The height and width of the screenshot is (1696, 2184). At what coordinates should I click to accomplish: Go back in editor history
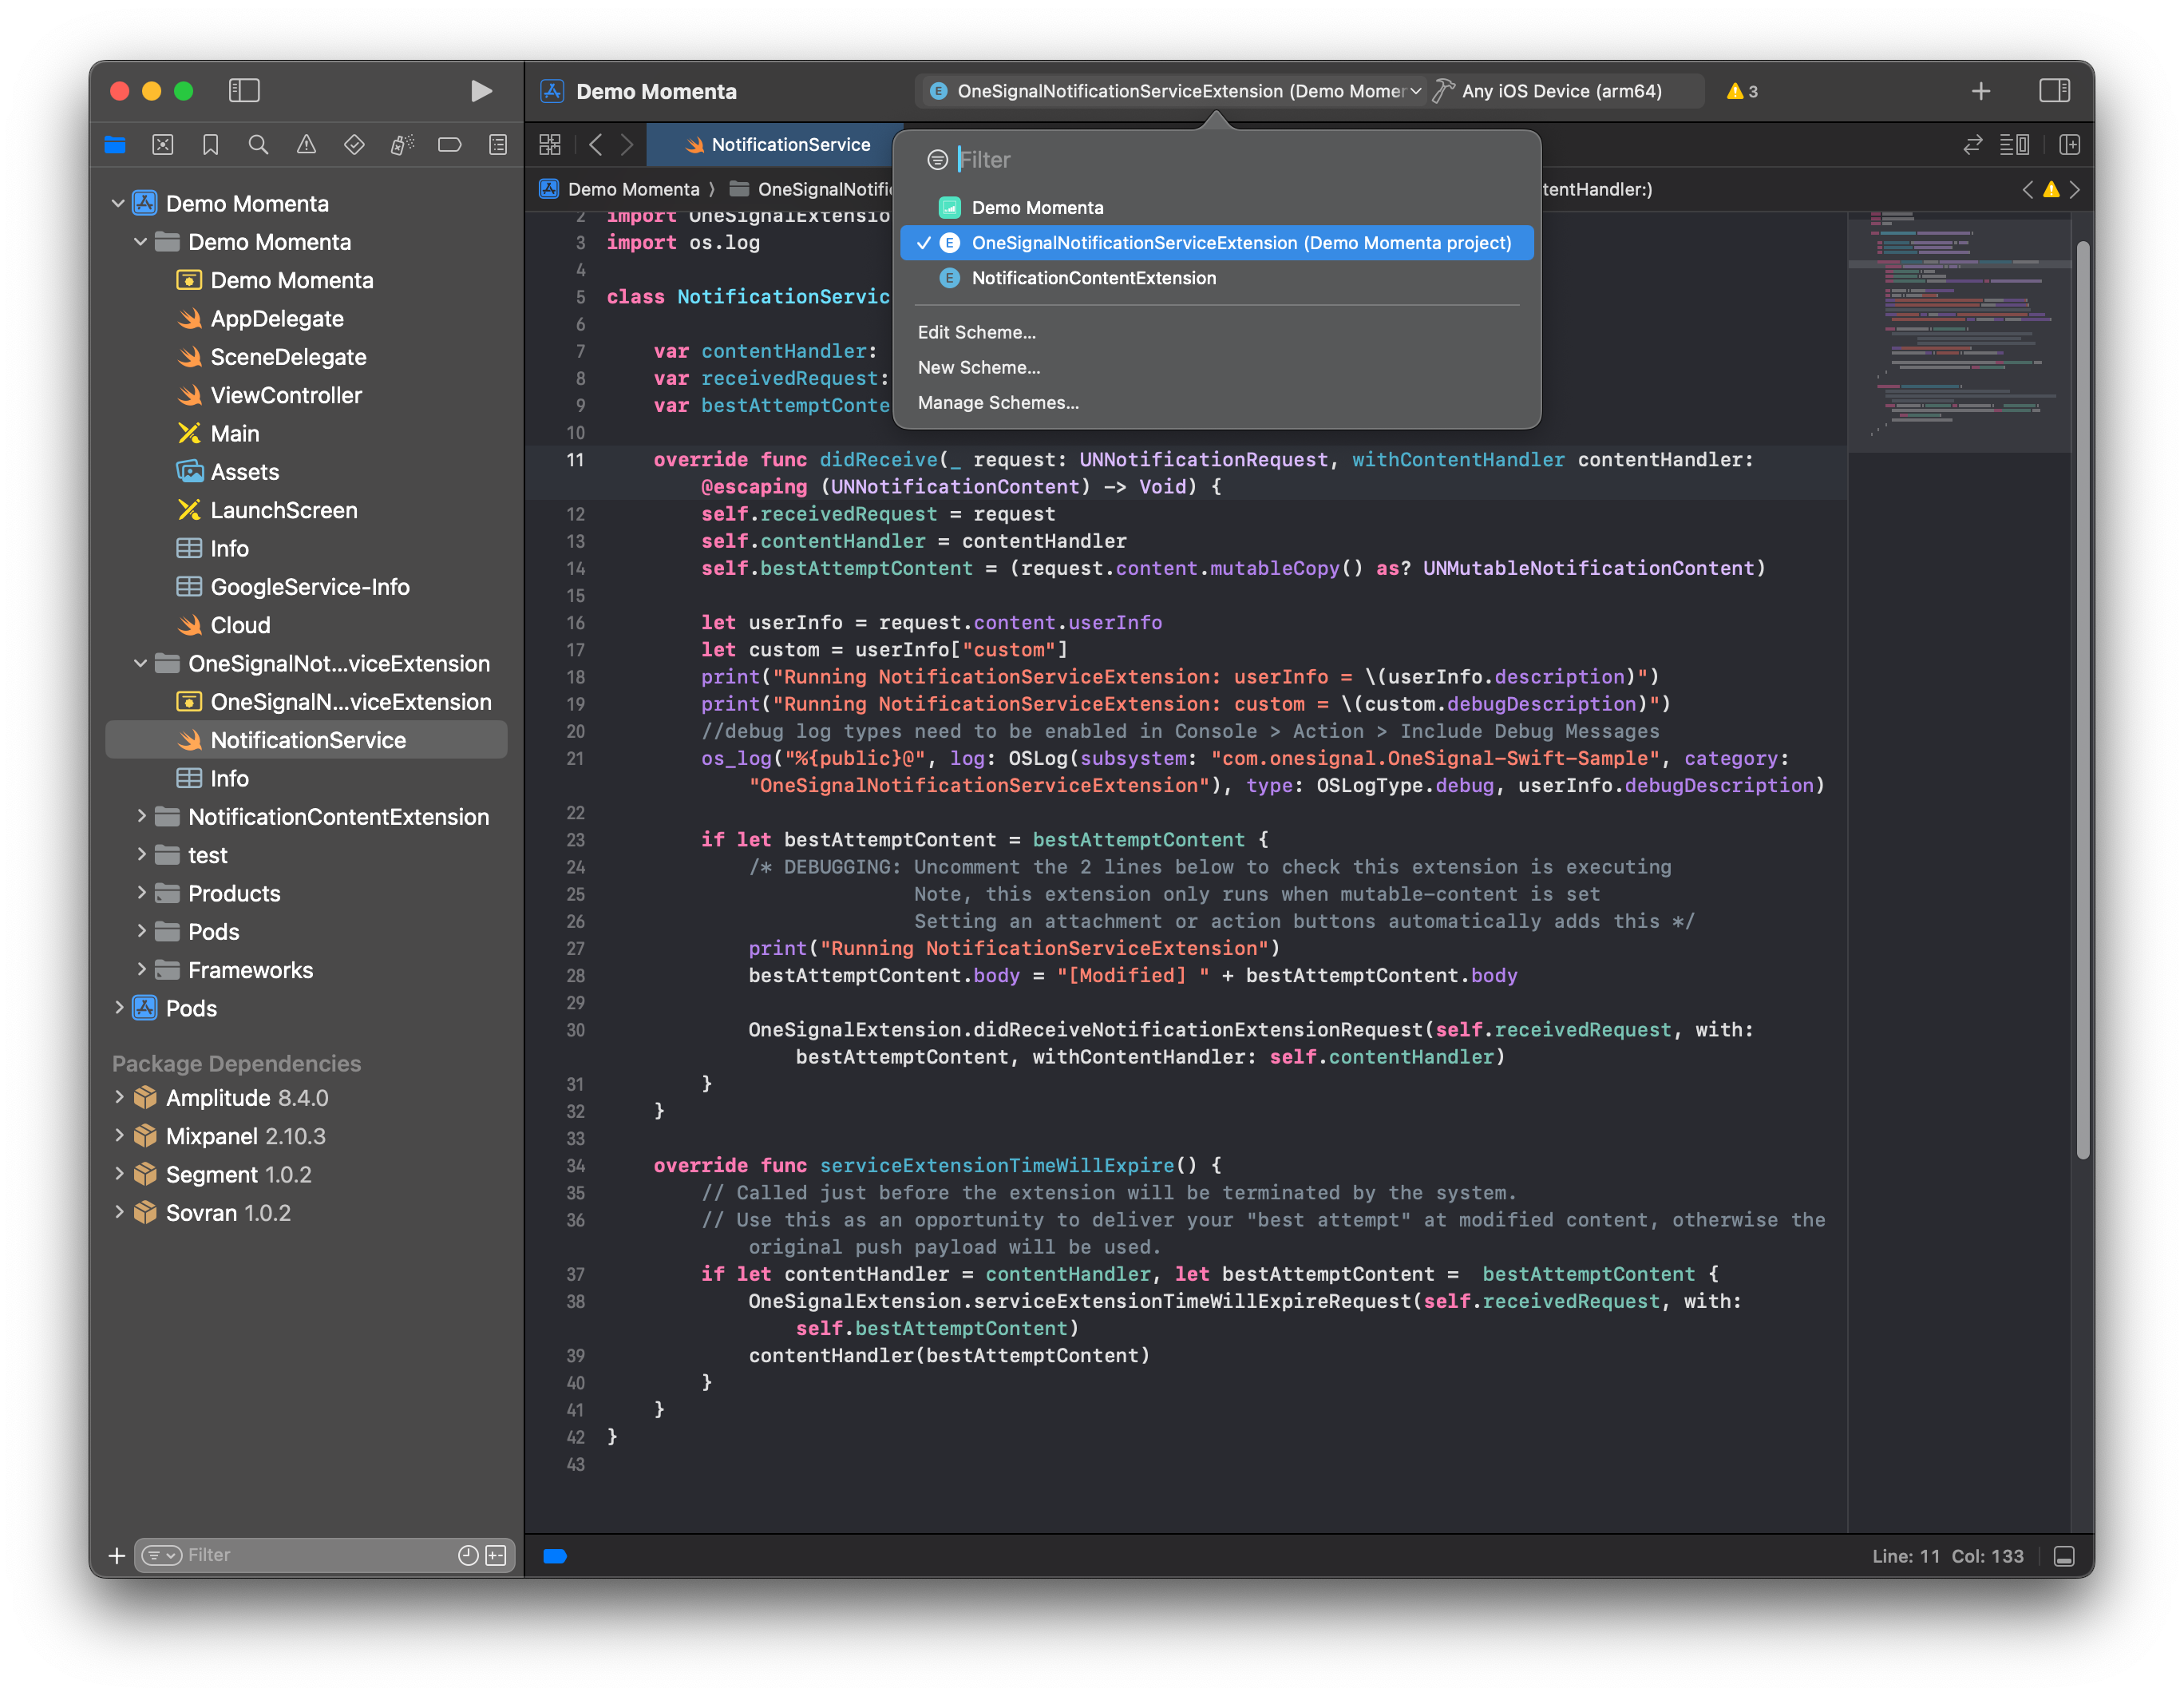pyautogui.click(x=596, y=145)
